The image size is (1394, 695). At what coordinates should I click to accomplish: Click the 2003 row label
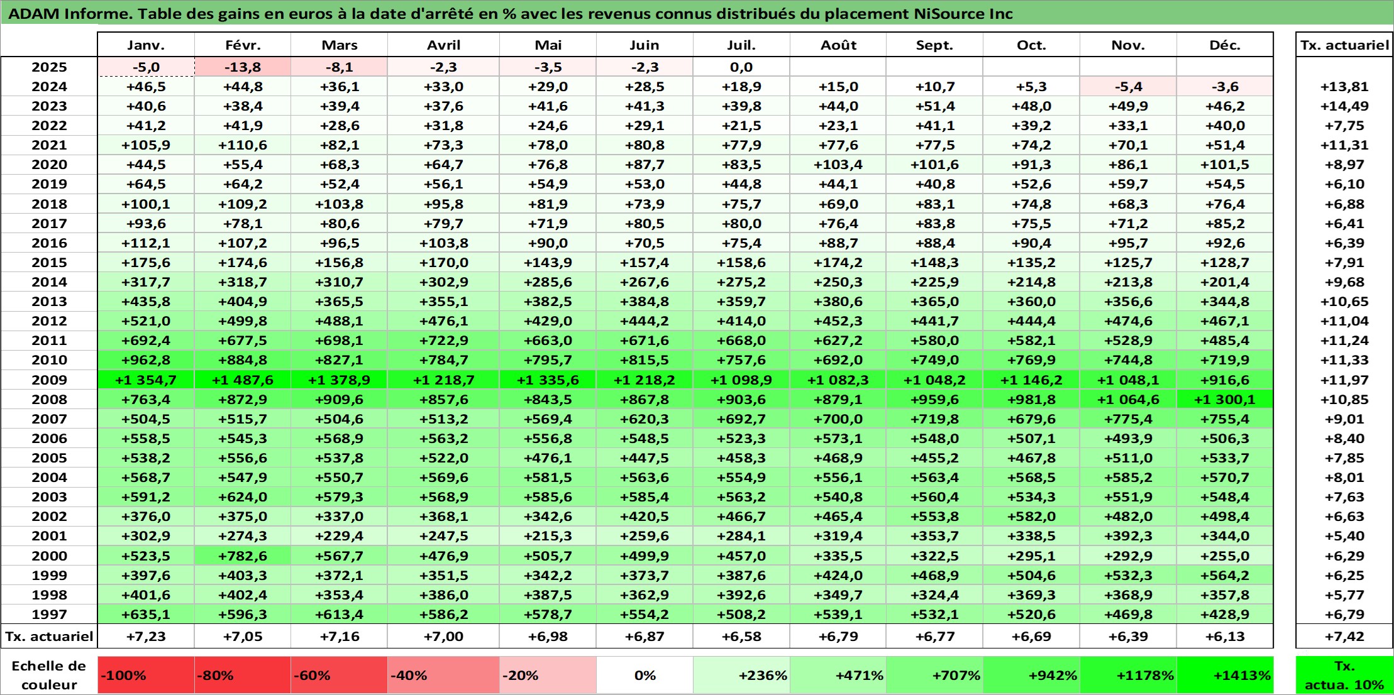coord(49,497)
